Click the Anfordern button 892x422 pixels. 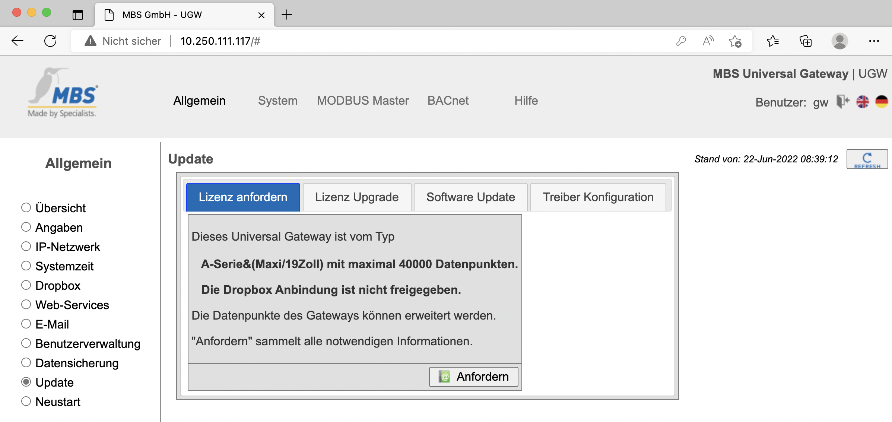[473, 377]
